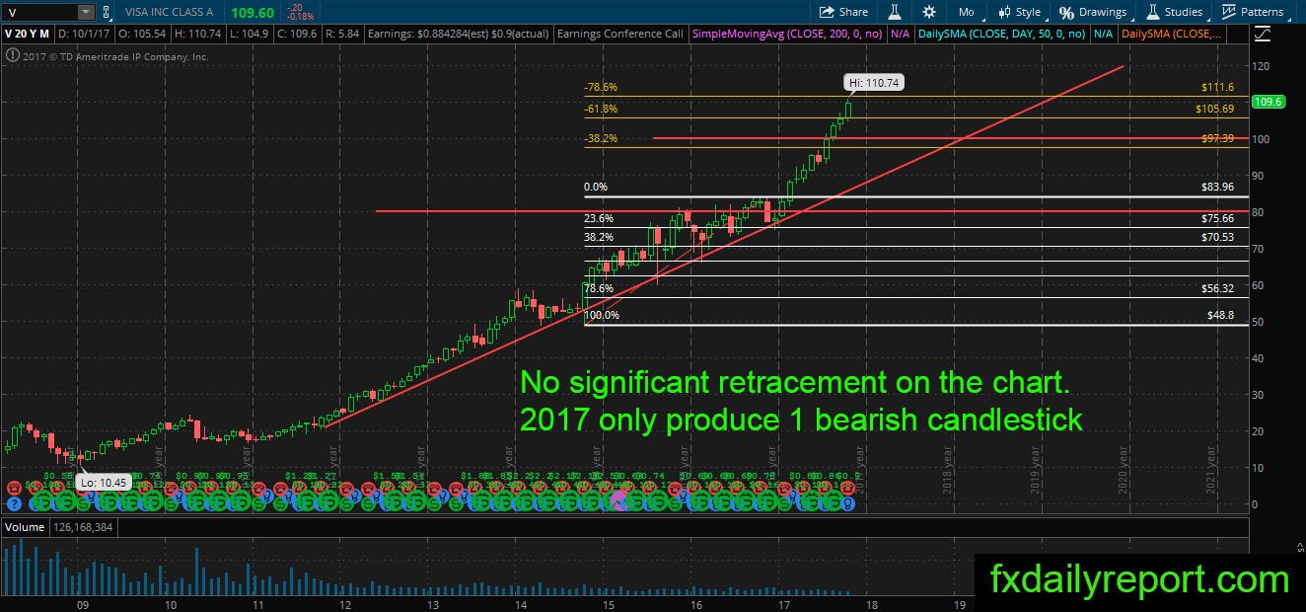
Task: Click the blue question-mark marker at the chart's left edge
Action: pos(12,501)
